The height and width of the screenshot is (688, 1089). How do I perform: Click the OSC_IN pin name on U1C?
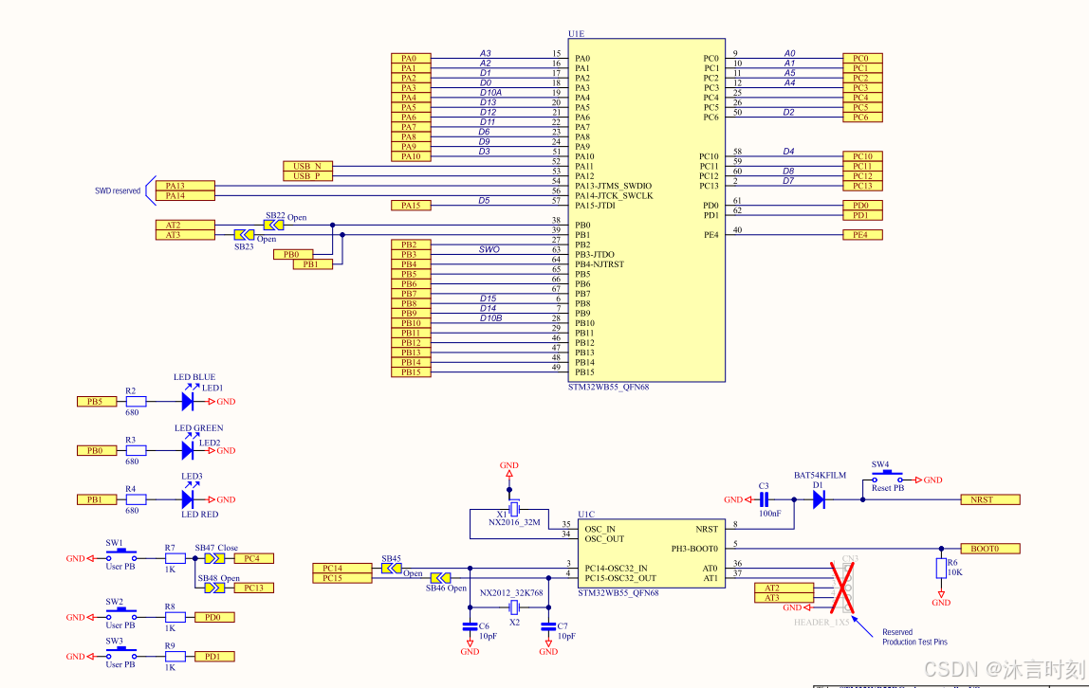pos(600,529)
